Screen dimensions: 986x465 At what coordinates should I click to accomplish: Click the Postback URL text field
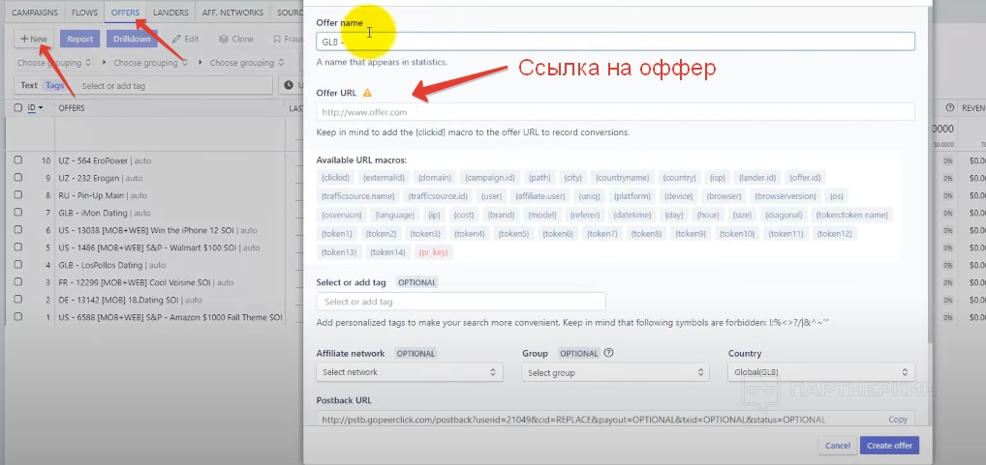point(598,420)
